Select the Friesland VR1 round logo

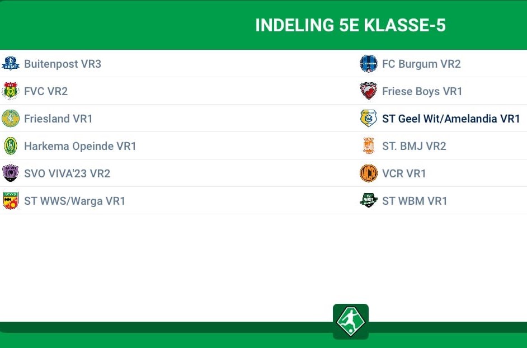click(x=11, y=119)
